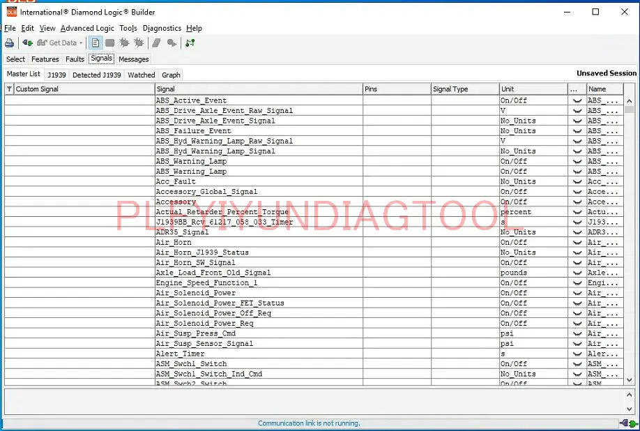
Task: Click the lower message pane scroll up arrow
Action: (629, 395)
